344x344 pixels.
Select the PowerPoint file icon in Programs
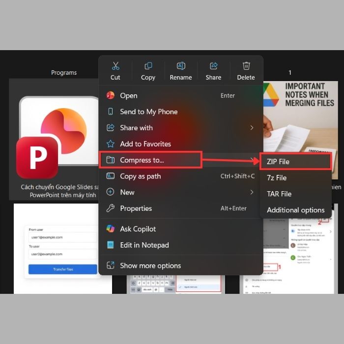[57, 137]
